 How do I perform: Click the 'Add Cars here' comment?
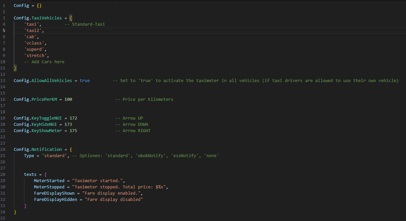44,62
